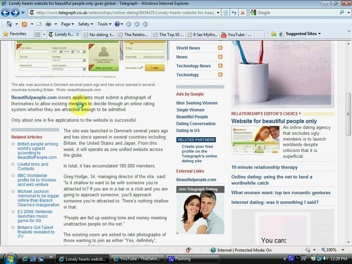This screenshot has width=352, height=264.
Task: Click the empty new tab button
Action: (260, 34)
